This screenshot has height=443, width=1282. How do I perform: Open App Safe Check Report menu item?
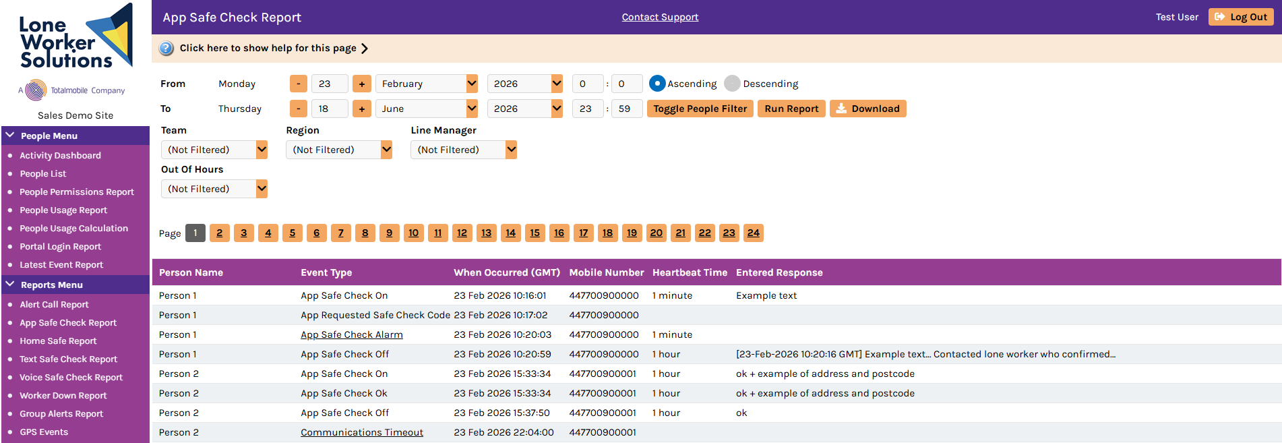[68, 323]
